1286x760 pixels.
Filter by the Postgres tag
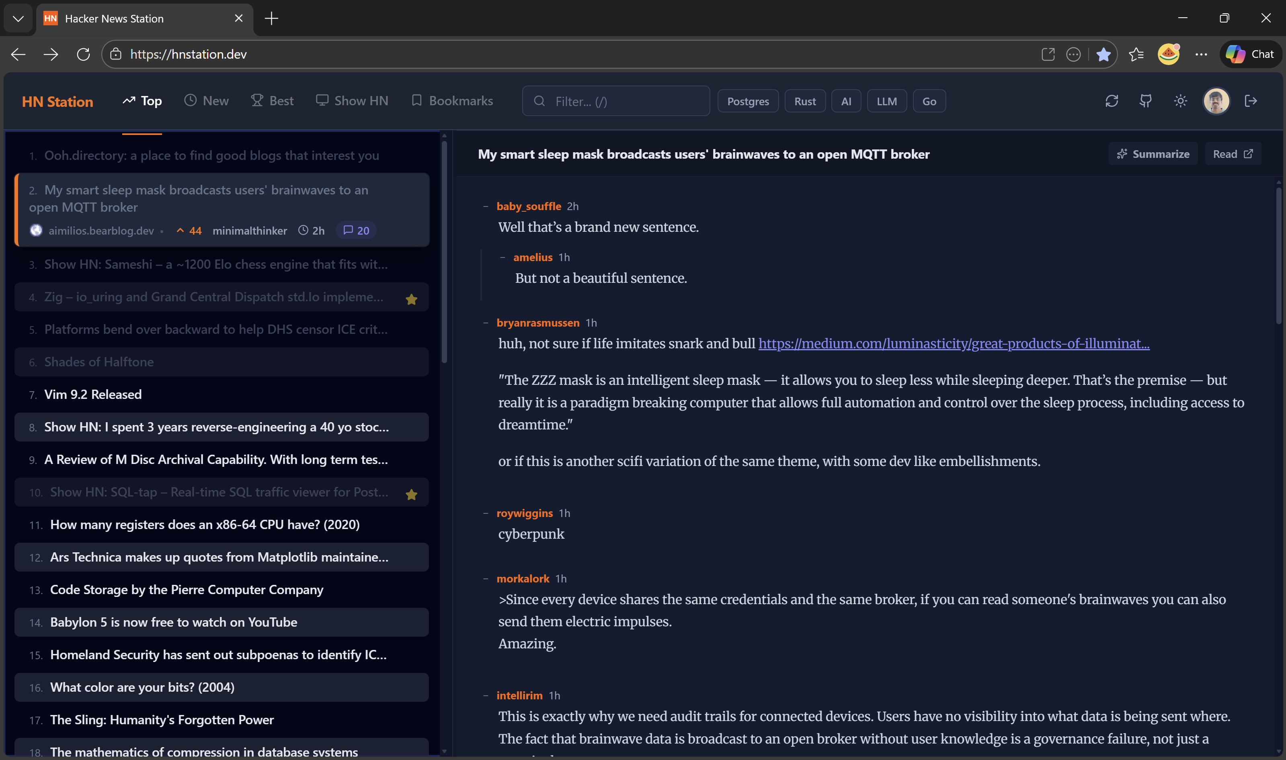(x=748, y=101)
